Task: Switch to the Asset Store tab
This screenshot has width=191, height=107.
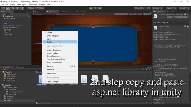Action: 80,12
